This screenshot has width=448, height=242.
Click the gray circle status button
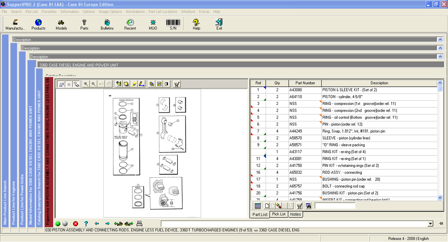(65, 224)
